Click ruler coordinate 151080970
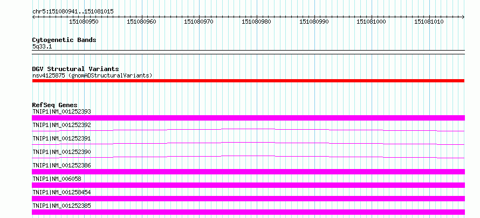480x218 pixels. coord(198,22)
